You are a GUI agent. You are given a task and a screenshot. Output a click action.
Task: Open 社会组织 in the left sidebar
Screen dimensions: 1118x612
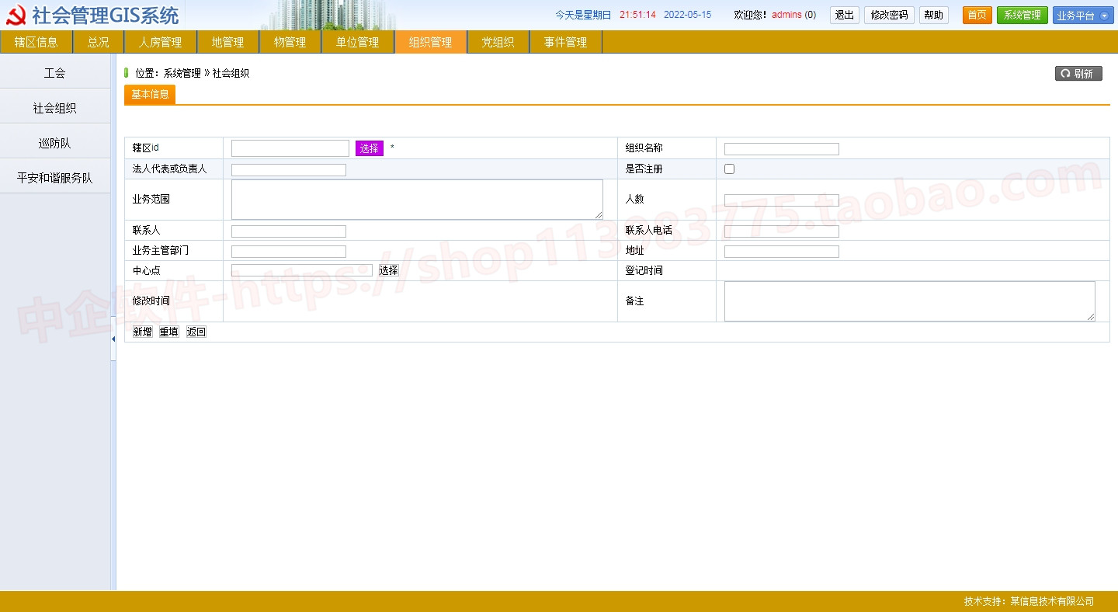55,108
